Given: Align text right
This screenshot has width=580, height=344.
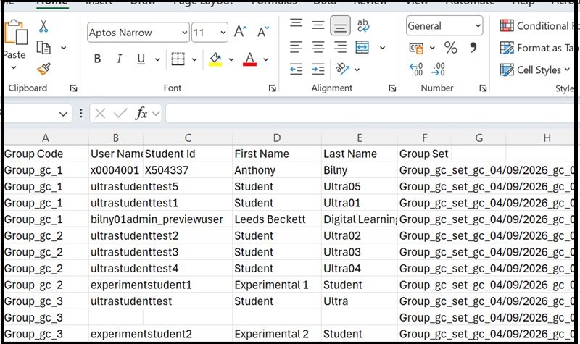Looking at the screenshot, I should coord(340,47).
